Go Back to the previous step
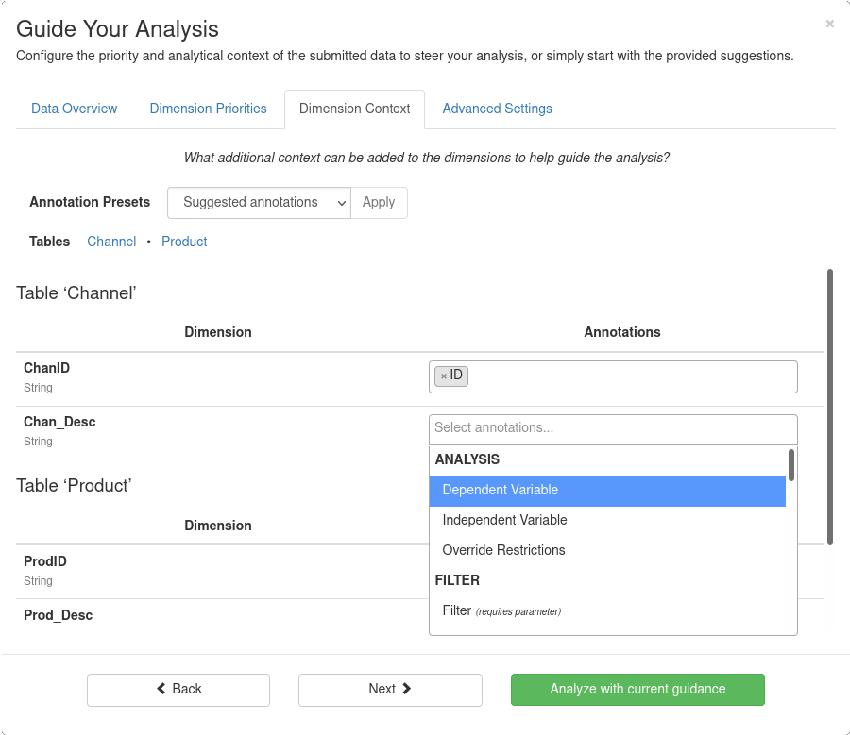Screen dimensions: 850x735 178,690
